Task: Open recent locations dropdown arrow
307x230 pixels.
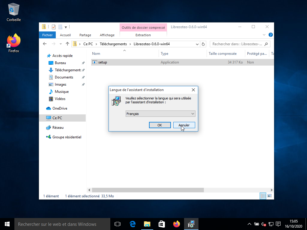Action: tap(61, 44)
